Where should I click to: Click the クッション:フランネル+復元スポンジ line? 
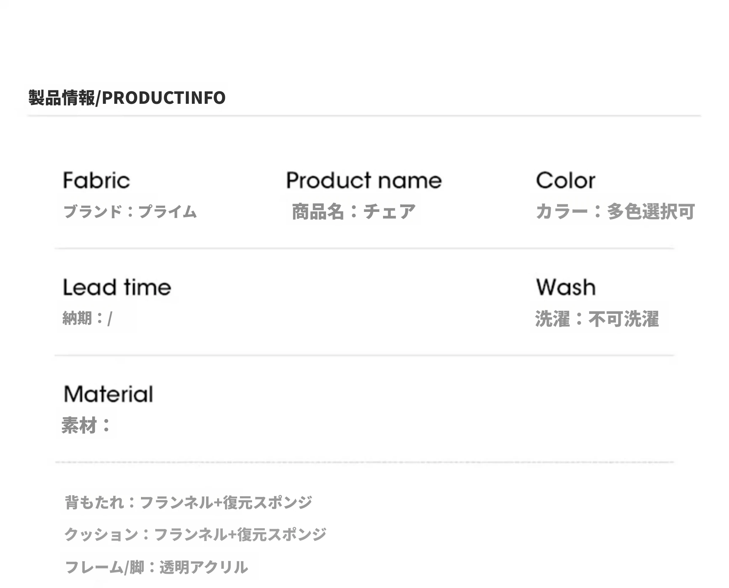(x=195, y=534)
